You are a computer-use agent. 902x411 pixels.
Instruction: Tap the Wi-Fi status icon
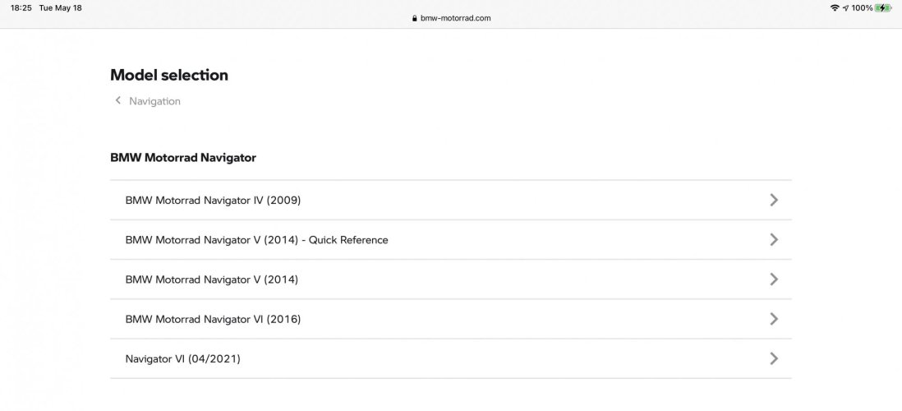click(835, 8)
